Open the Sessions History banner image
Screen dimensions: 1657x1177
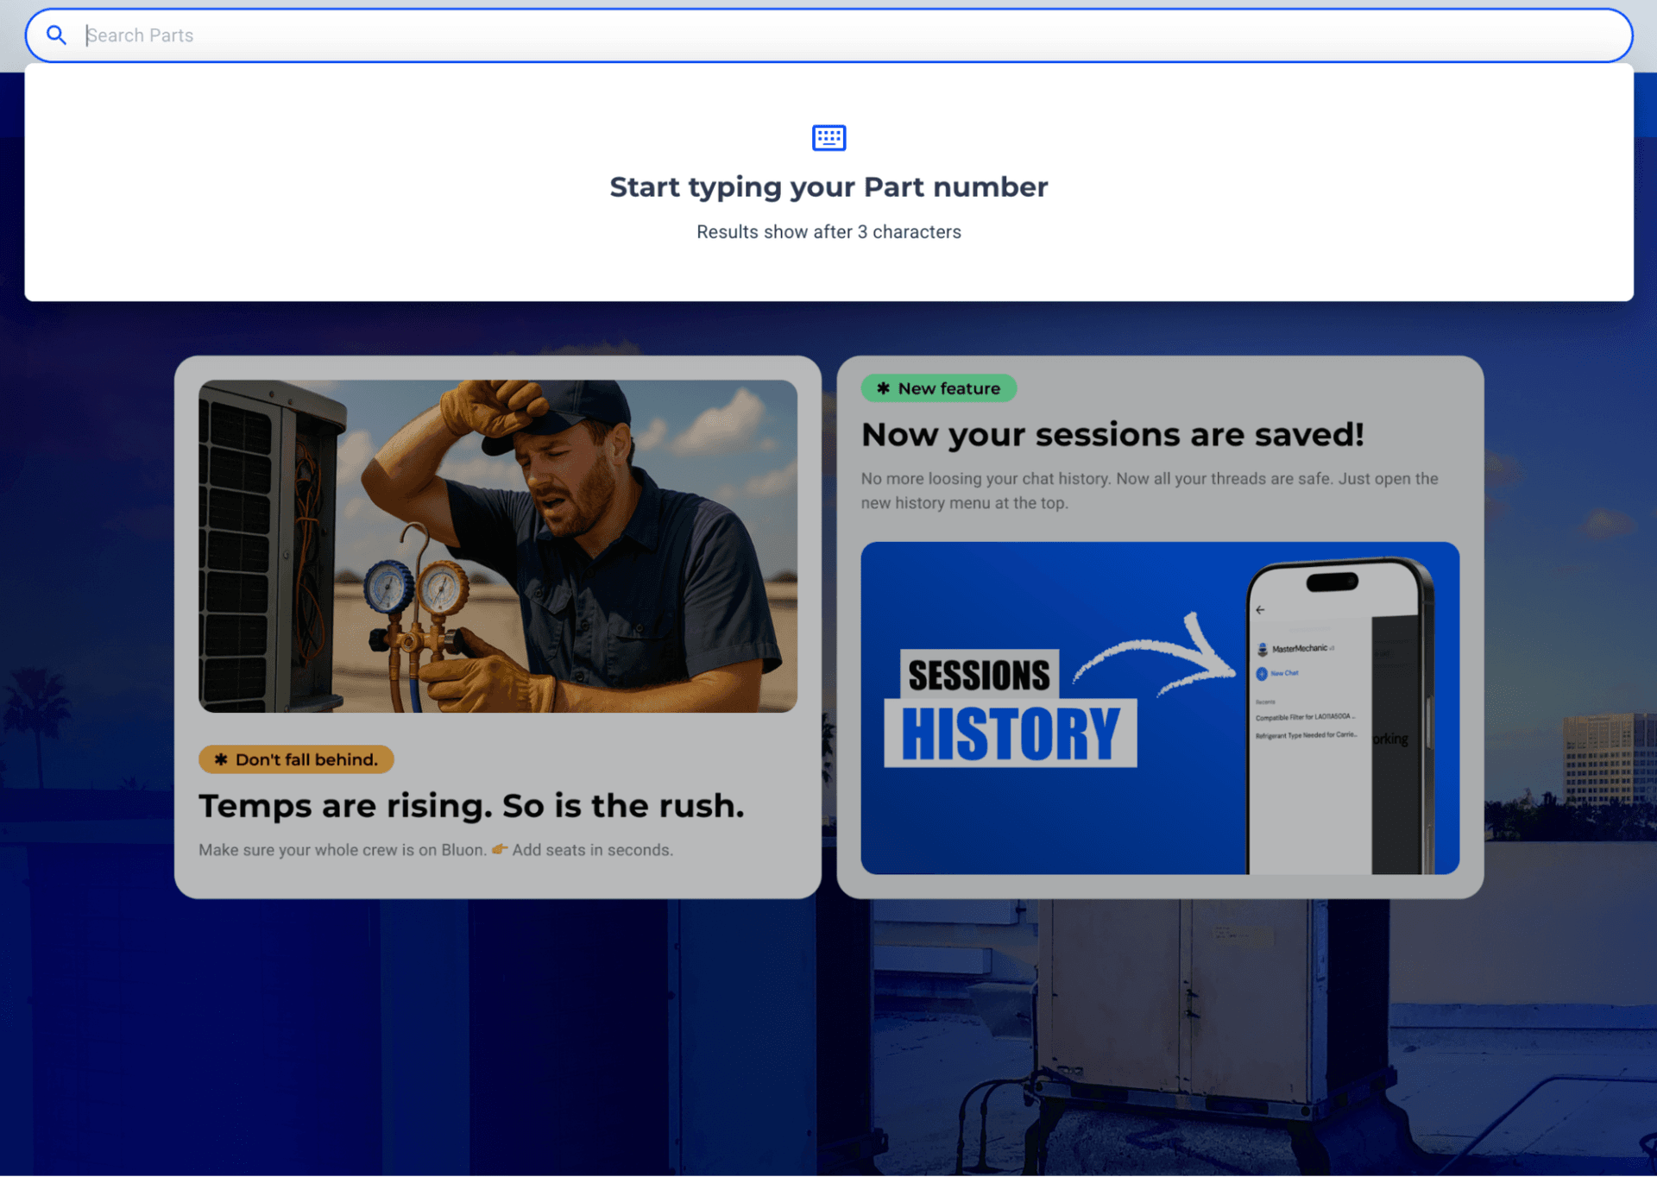1160,708
